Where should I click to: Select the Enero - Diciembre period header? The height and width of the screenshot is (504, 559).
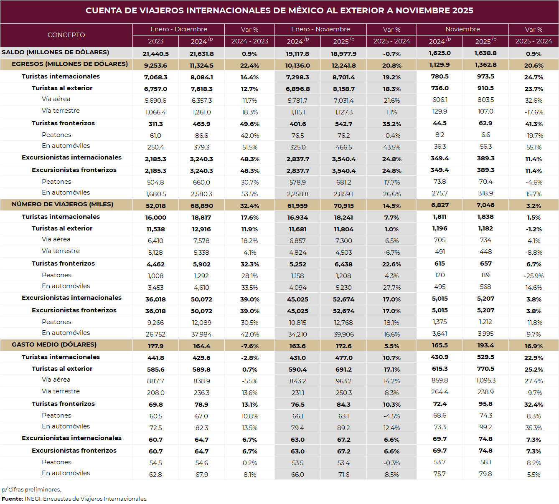click(178, 29)
